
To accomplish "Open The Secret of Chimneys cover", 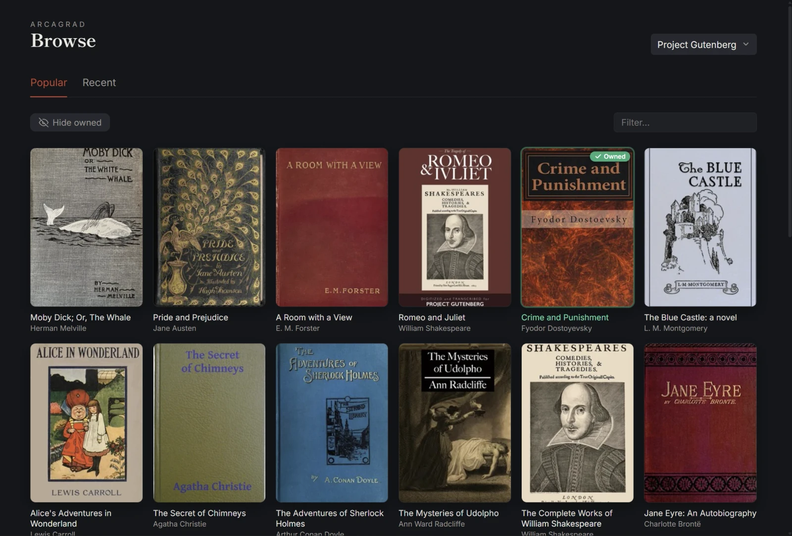I will 209,423.
